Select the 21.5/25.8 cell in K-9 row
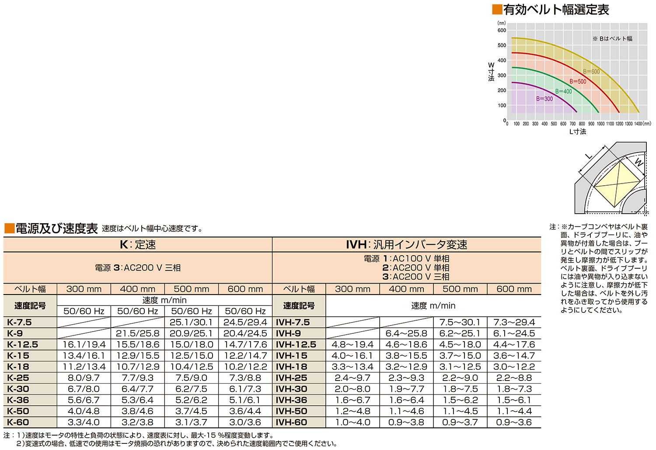The width and height of the screenshot is (656, 450). [x=137, y=333]
